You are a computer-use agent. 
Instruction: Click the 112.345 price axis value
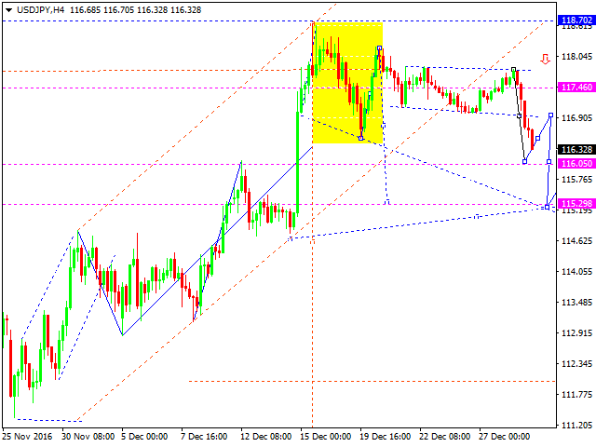click(x=576, y=364)
